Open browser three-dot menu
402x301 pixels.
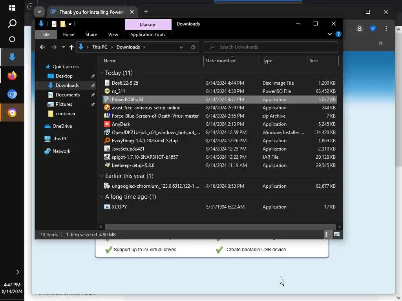coord(386,29)
